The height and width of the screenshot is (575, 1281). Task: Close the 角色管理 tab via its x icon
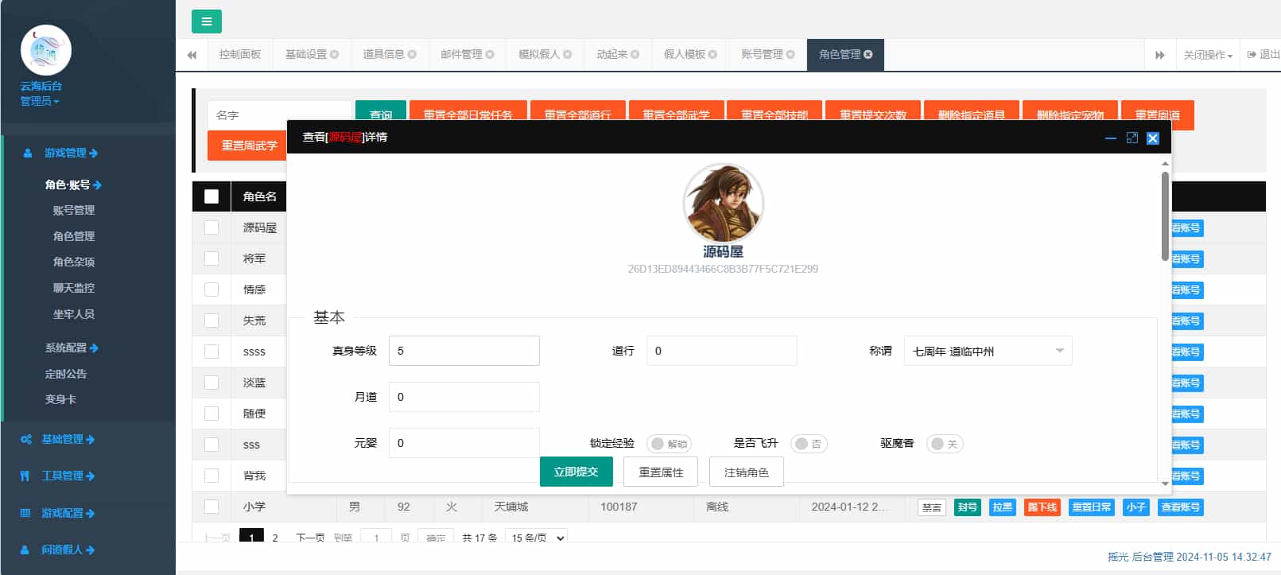point(868,54)
